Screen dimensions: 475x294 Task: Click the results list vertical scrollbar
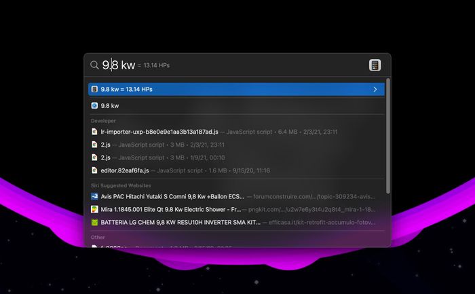[388, 136]
